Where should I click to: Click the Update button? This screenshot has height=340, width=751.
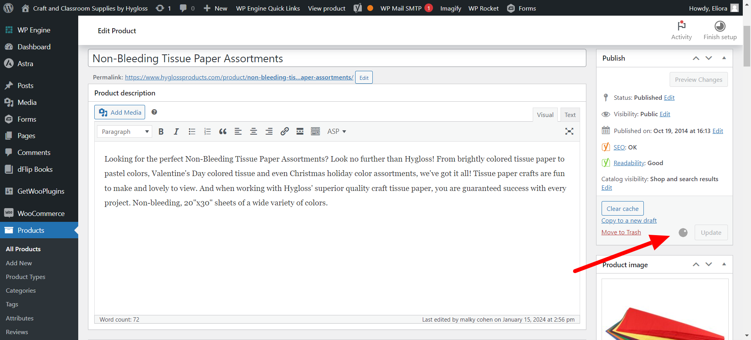(x=711, y=232)
